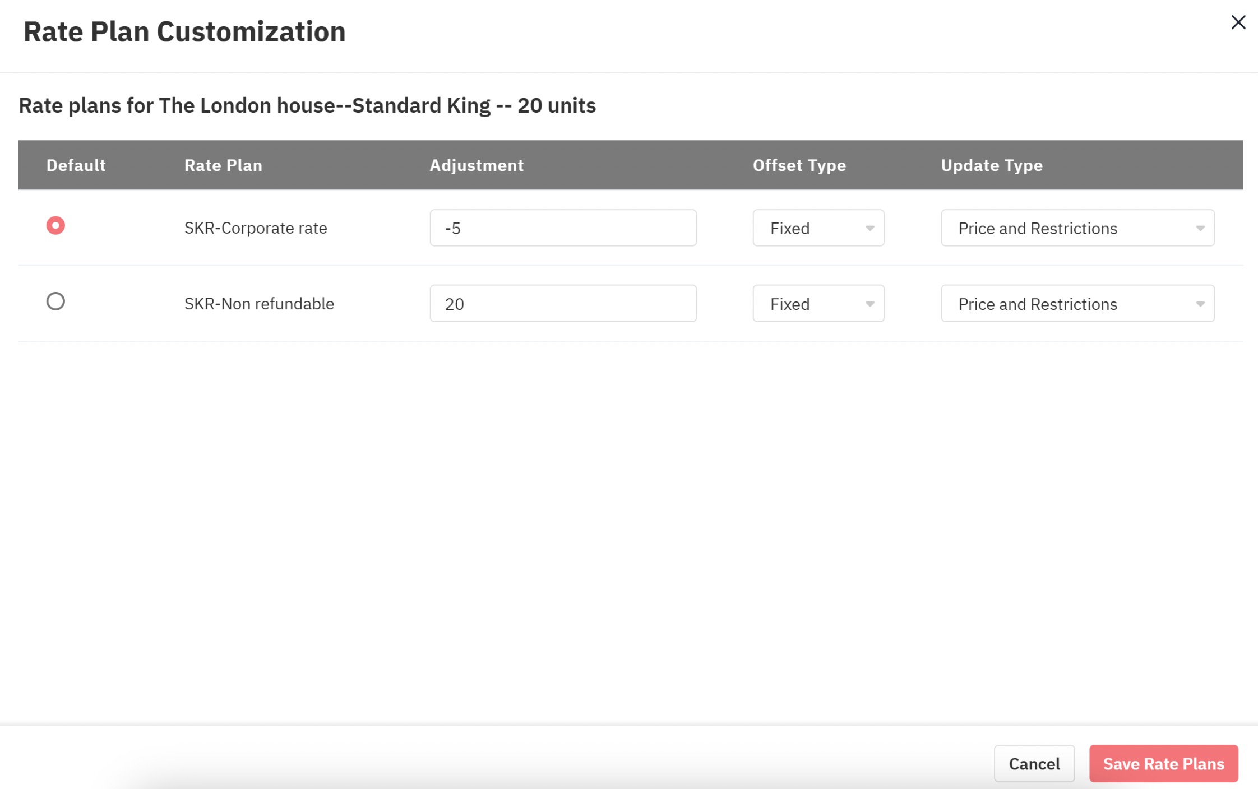1258x789 pixels.
Task: Select SKR-Corporate rate as default plan
Action: (x=55, y=226)
